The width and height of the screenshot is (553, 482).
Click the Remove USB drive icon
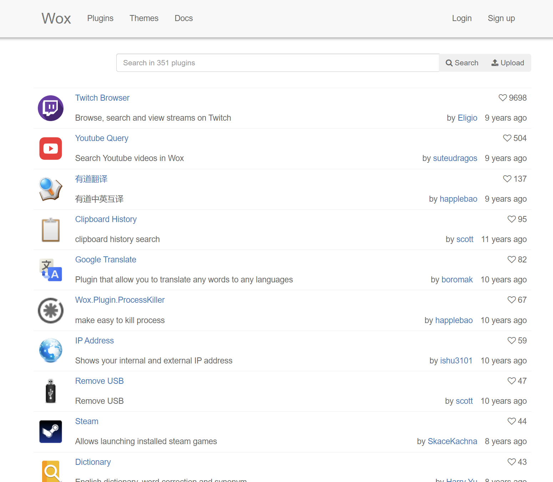(51, 391)
